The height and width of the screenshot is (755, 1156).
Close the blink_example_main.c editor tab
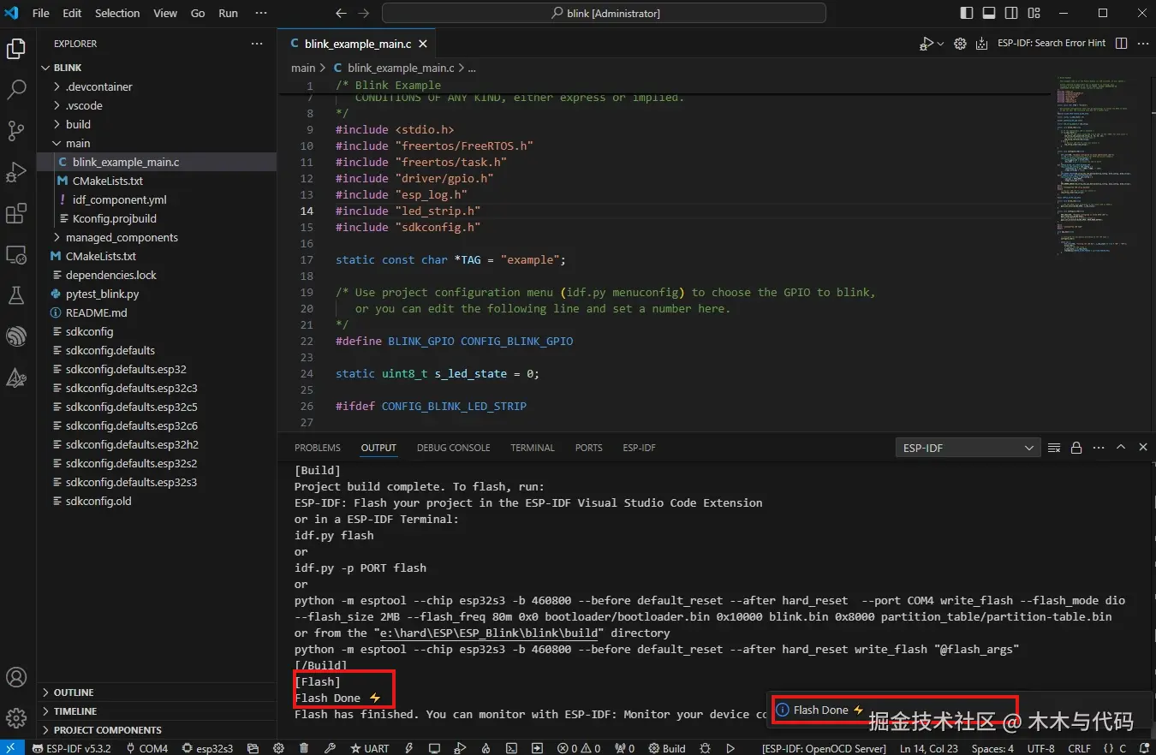pyautogui.click(x=423, y=44)
